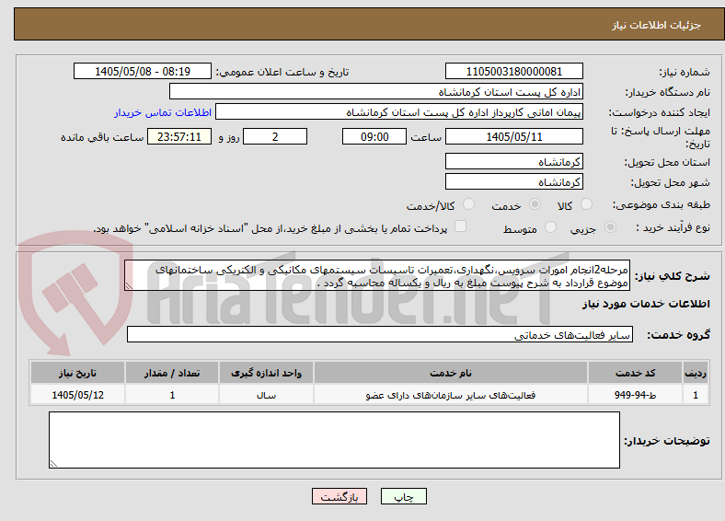This screenshot has width=725, height=521.
Task: Click the page header جزئیات اطلاعات نیاز
Action: point(657,25)
